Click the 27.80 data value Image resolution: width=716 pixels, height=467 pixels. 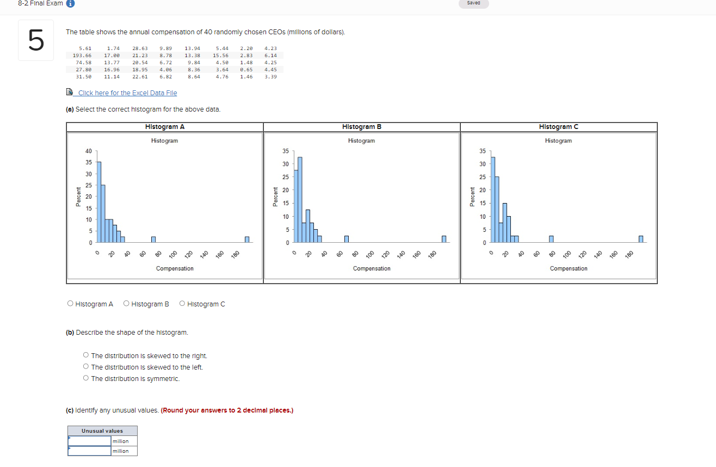click(x=83, y=70)
